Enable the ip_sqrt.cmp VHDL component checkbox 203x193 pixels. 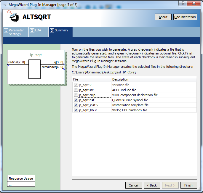(76, 95)
